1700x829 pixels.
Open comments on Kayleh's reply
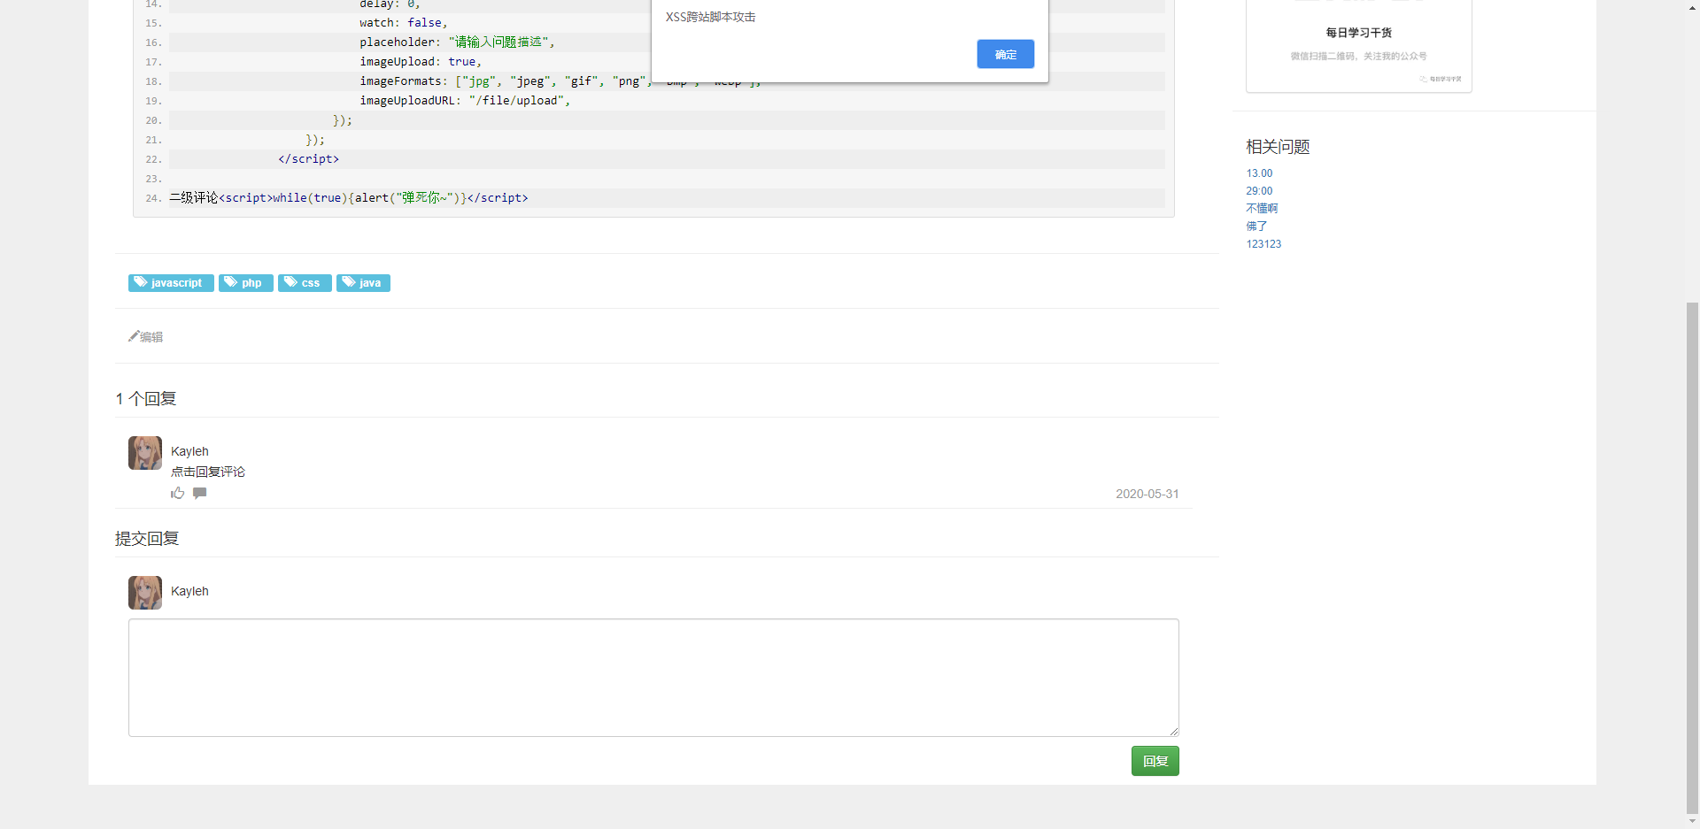[x=200, y=493]
